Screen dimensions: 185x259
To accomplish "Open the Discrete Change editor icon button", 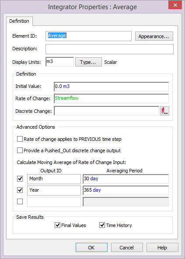I will tap(164, 111).
